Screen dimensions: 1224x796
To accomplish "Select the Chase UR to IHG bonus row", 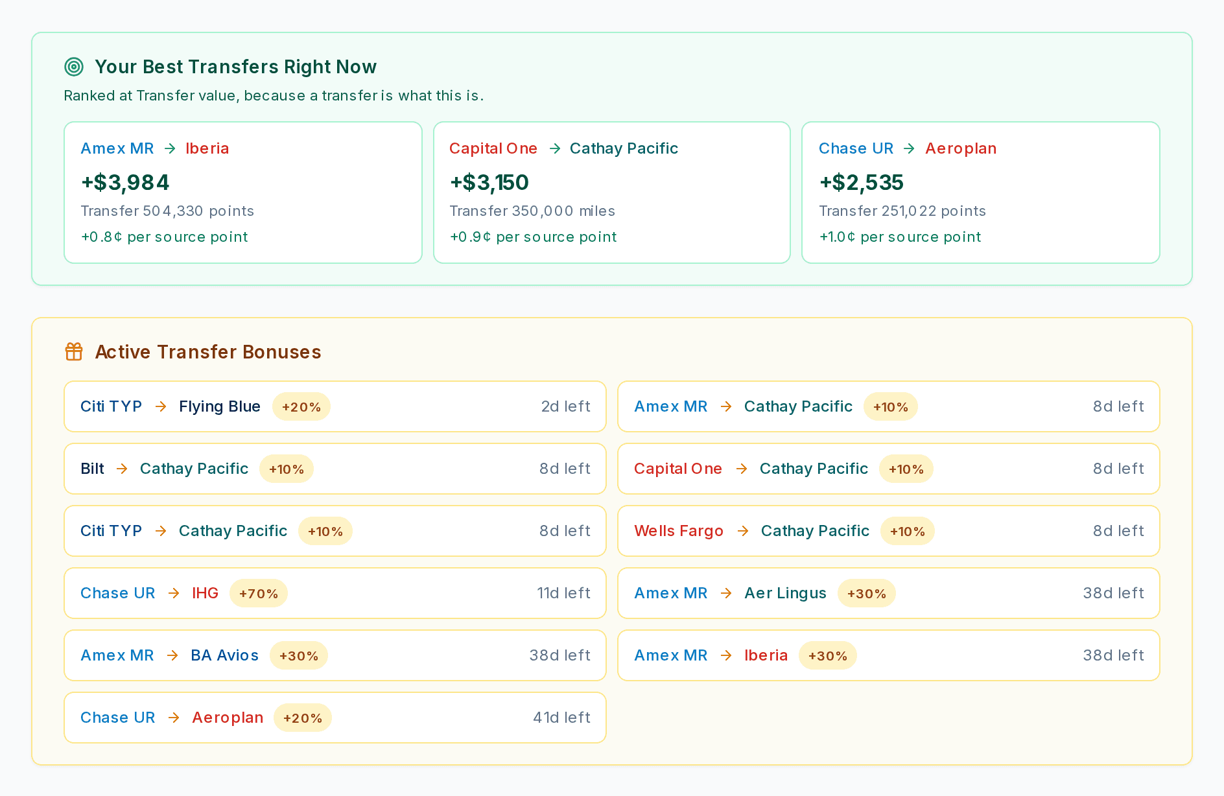I will (335, 593).
